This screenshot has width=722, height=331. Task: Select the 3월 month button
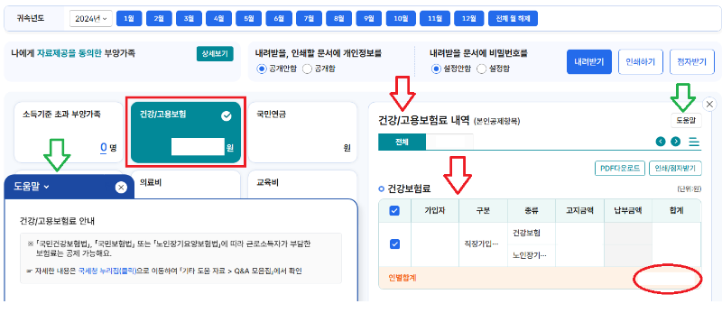pos(189,18)
